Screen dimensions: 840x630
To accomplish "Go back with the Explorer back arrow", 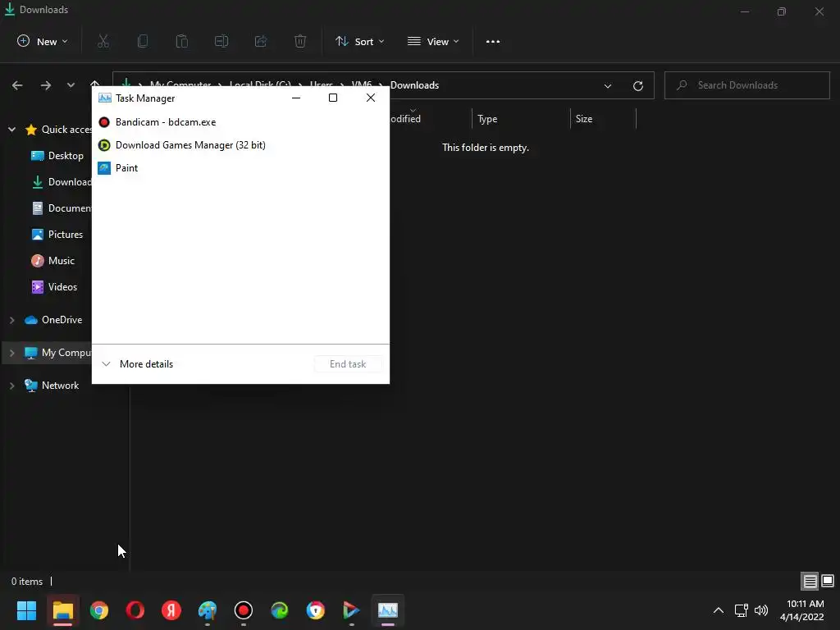I will [17, 85].
